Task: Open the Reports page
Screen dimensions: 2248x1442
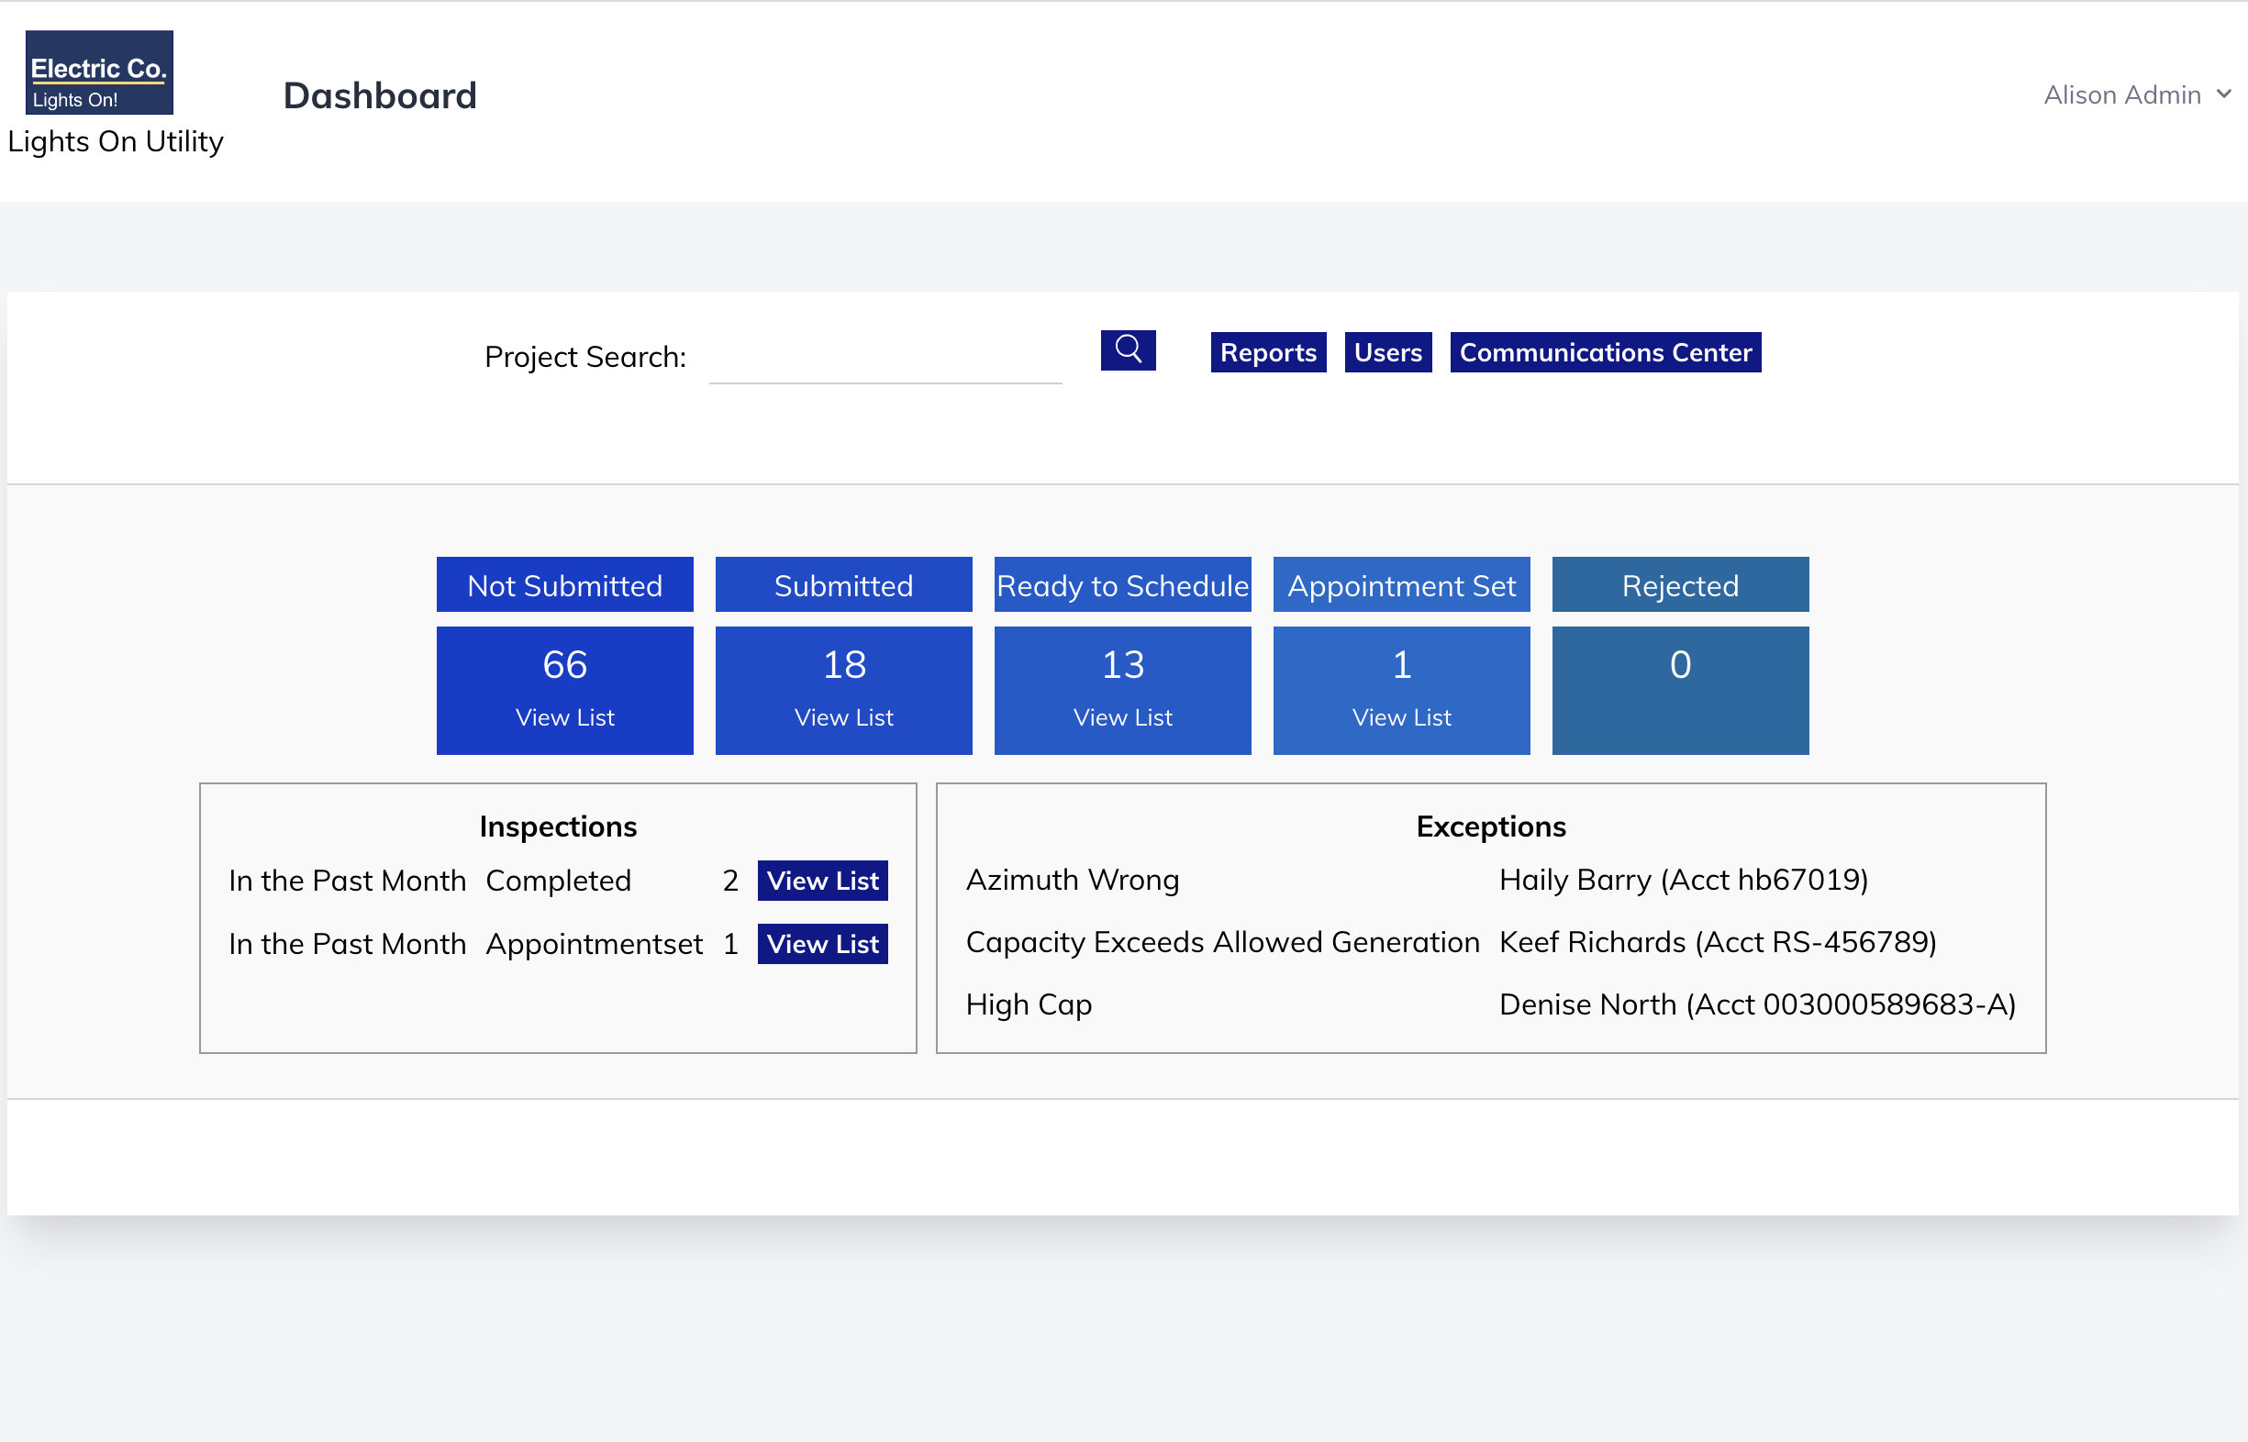Action: click(x=1268, y=352)
